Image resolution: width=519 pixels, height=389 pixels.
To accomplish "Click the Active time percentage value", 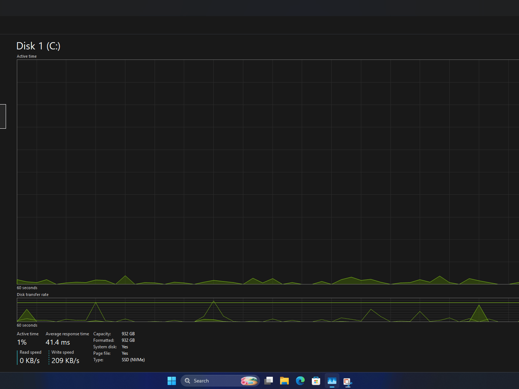I will (22, 342).
